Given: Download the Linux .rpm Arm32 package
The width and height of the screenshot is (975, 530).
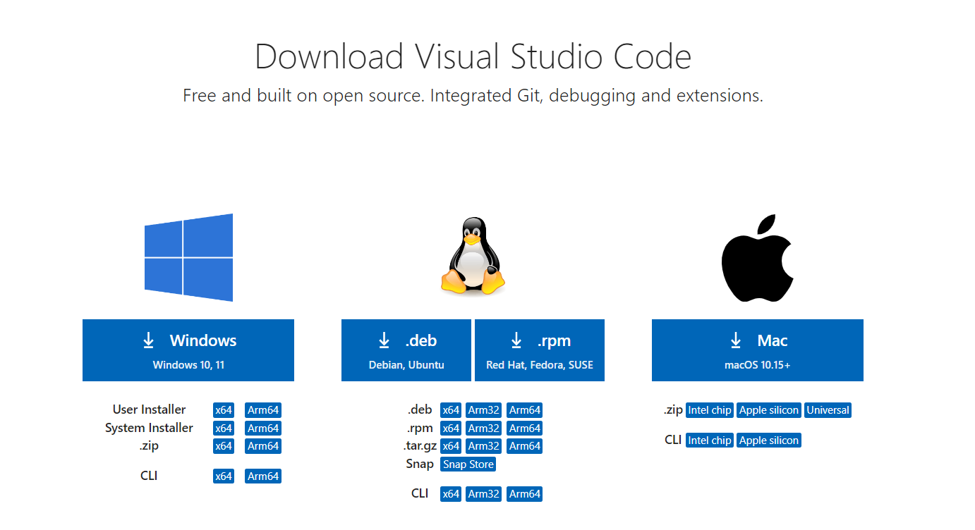Looking at the screenshot, I should 484,429.
